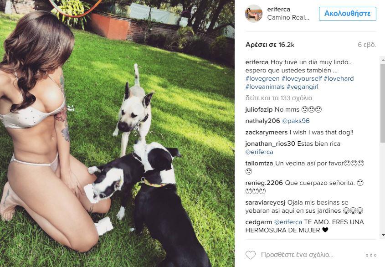The width and height of the screenshot is (385, 267).
Task: Open the Camino Real location link
Action: click(x=288, y=17)
